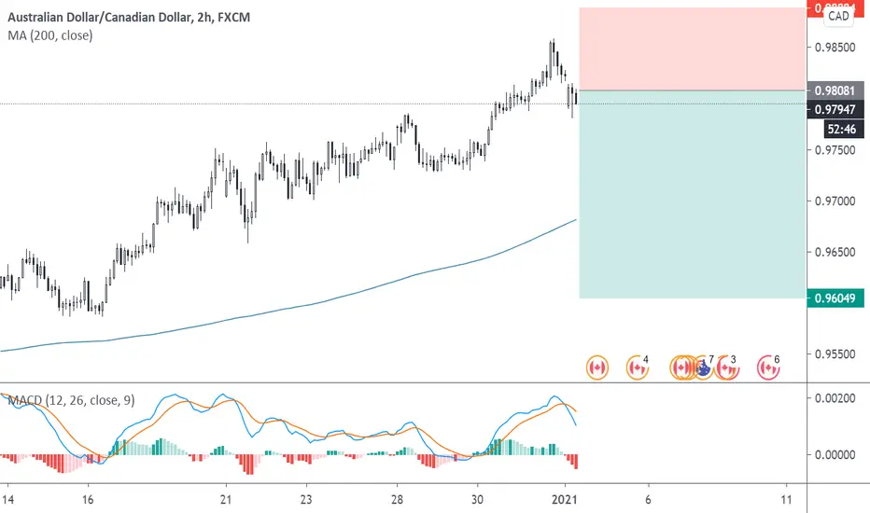Select the green take-profit zone of short position

pyautogui.click(x=692, y=194)
